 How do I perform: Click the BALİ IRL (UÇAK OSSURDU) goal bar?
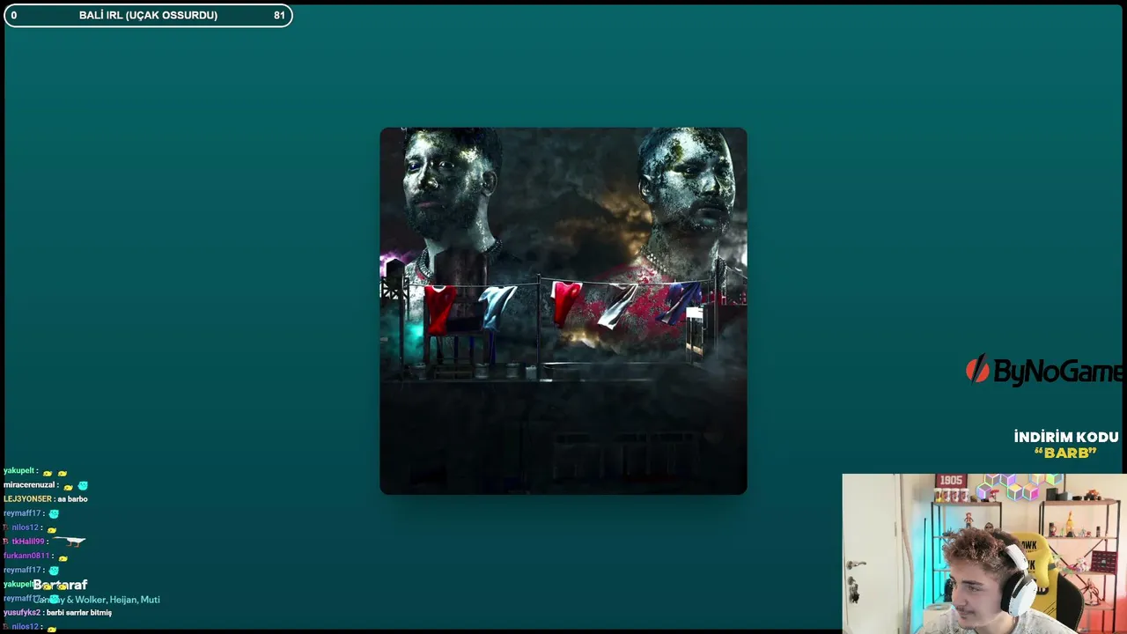click(x=148, y=15)
